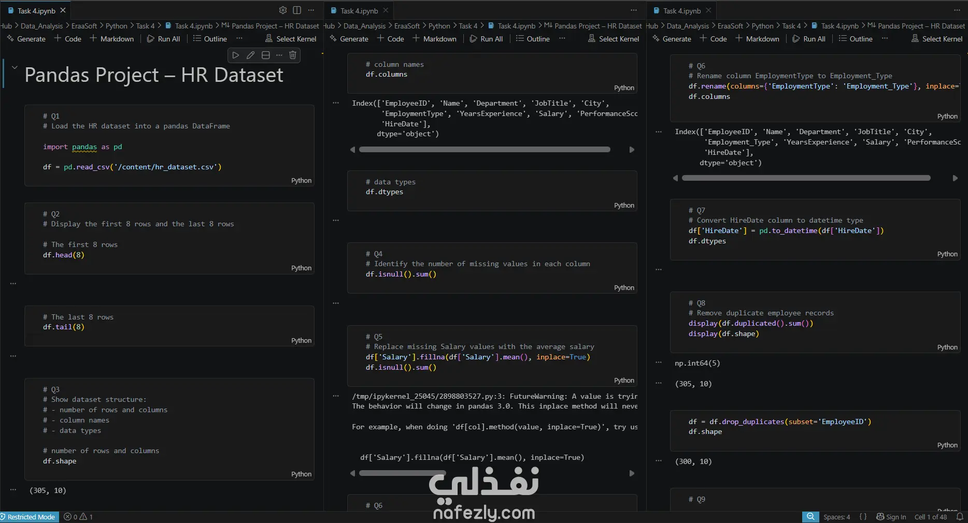Viewport: 968px width, 523px height.
Task: Open notifications bell in status bar
Action: (x=960, y=517)
